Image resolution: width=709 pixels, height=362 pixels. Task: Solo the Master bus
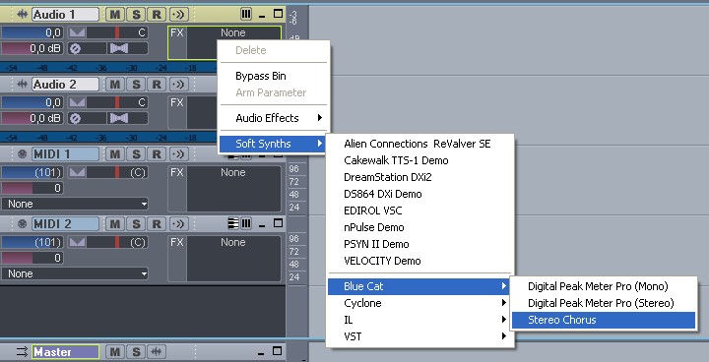[x=136, y=351]
